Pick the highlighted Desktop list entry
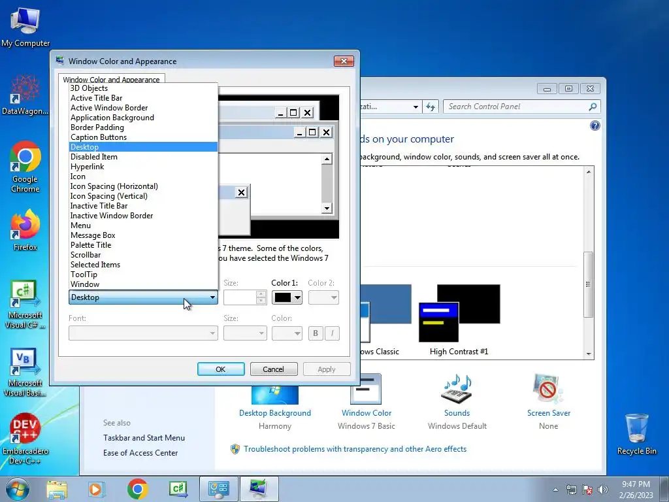The width and height of the screenshot is (669, 502). pos(143,147)
